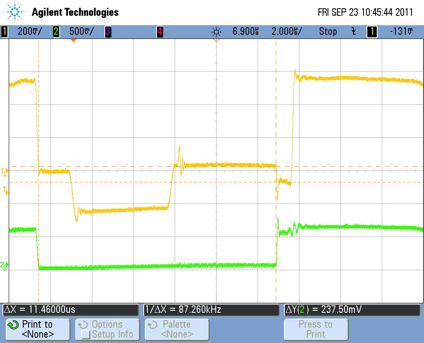The height and width of the screenshot is (343, 424).
Task: Click the falling edge trigger slope icon
Action: tap(354, 31)
